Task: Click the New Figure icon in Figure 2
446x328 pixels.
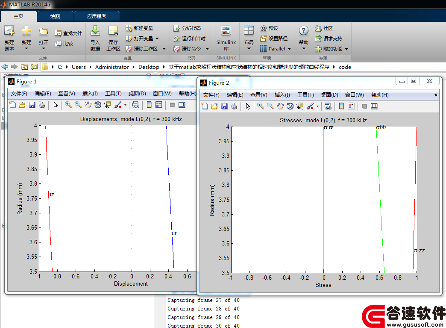Action: 205,106
